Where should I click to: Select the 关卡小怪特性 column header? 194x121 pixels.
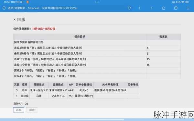(x=84, y=85)
